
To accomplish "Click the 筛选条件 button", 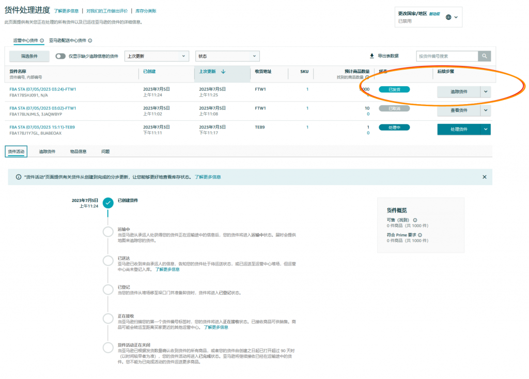I will [x=29, y=56].
